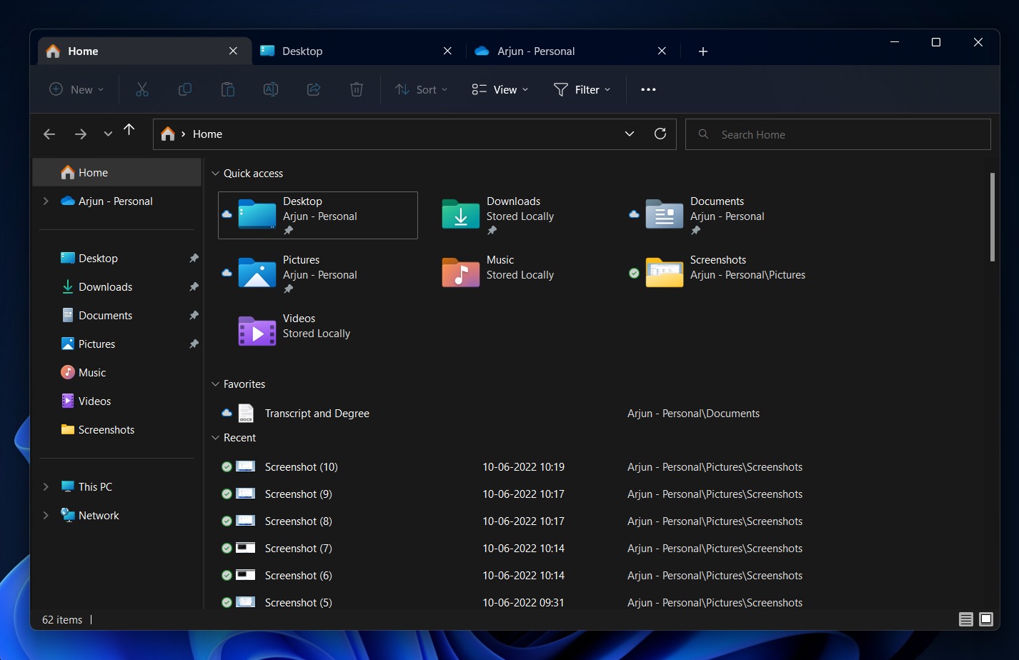Screen dimensions: 1019x660
Task: Unpin the Documents shortcut in the sidebar
Action: tap(194, 315)
